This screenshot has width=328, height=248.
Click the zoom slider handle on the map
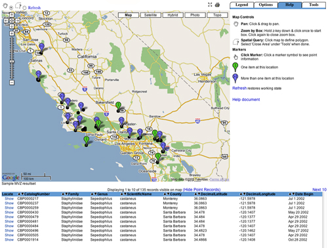12,61
